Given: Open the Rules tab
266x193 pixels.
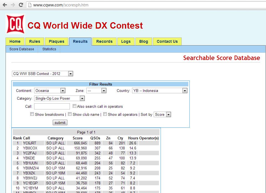Looking at the screenshot, I should click(35, 41).
